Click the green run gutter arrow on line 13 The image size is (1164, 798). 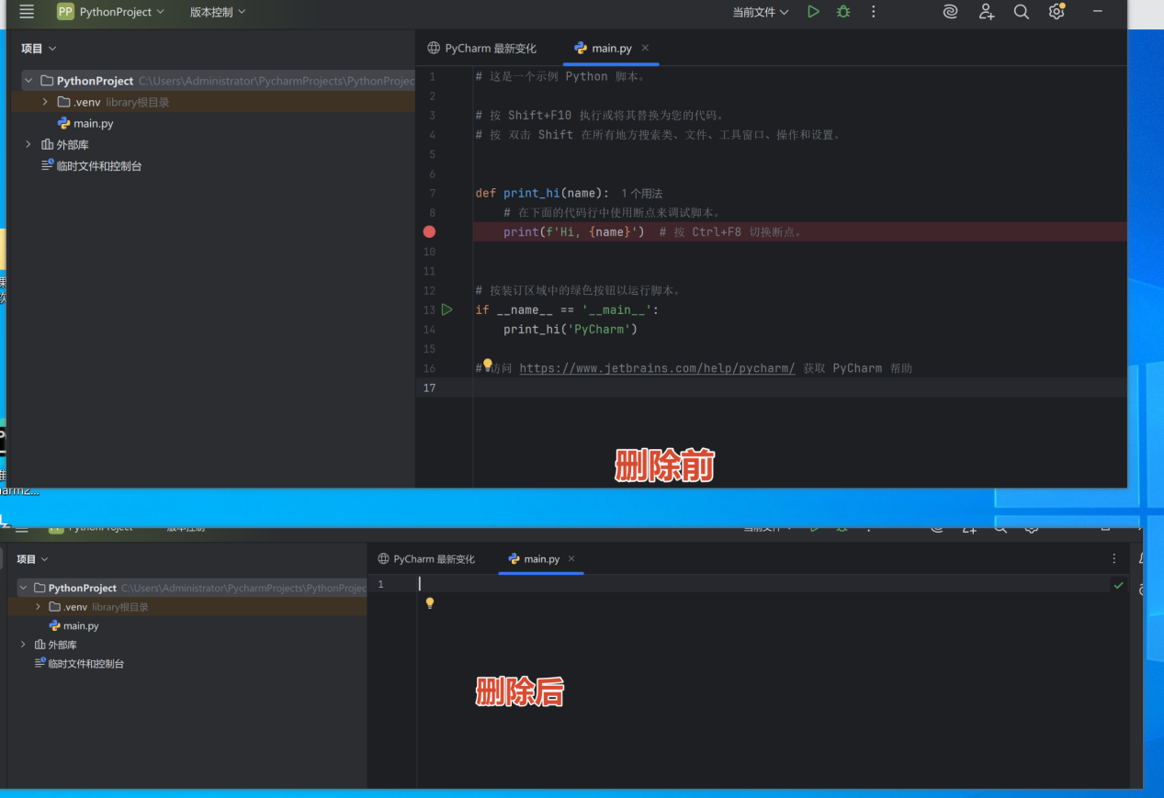point(446,309)
